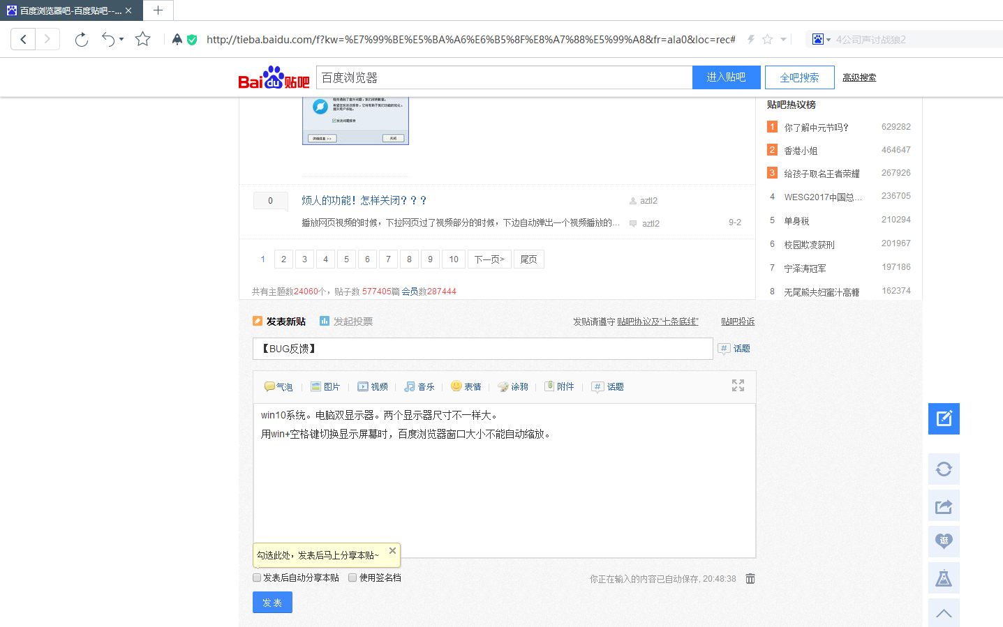Open the post 烦人的功能！怎样关闭？？？
1003x627 pixels.
tap(364, 200)
